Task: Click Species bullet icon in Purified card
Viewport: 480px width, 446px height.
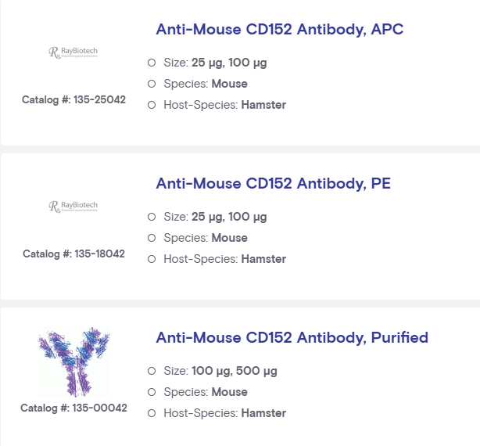Action: click(152, 392)
